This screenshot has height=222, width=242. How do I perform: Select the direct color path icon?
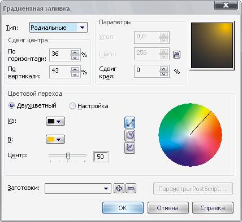coord(129,122)
